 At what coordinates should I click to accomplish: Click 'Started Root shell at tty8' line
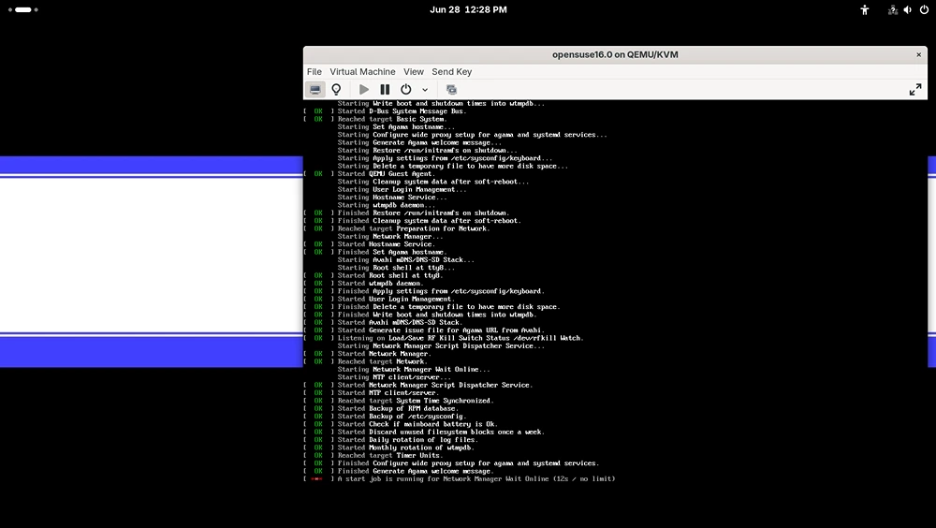(373, 275)
